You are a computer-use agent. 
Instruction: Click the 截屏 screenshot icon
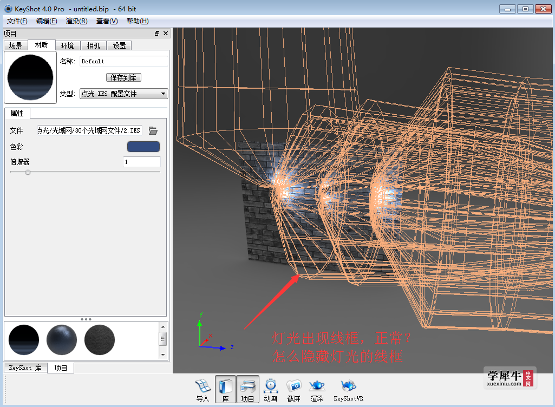coord(294,390)
